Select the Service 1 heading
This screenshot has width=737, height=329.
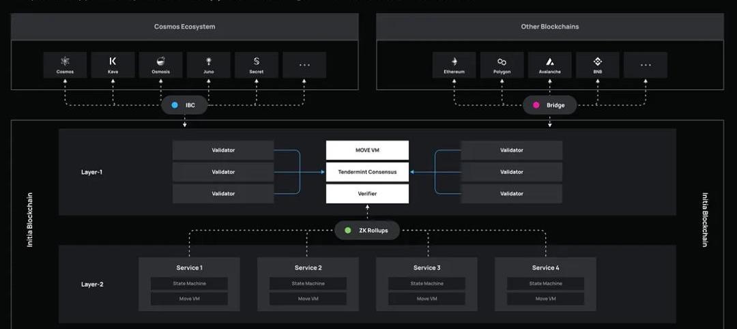tap(190, 268)
